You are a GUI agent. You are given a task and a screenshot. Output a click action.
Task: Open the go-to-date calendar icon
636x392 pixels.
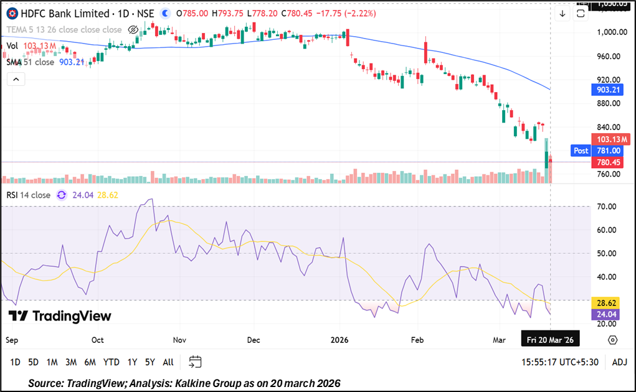coord(195,362)
